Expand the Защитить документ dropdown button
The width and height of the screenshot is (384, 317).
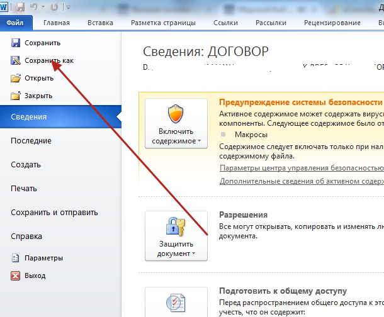click(176, 235)
